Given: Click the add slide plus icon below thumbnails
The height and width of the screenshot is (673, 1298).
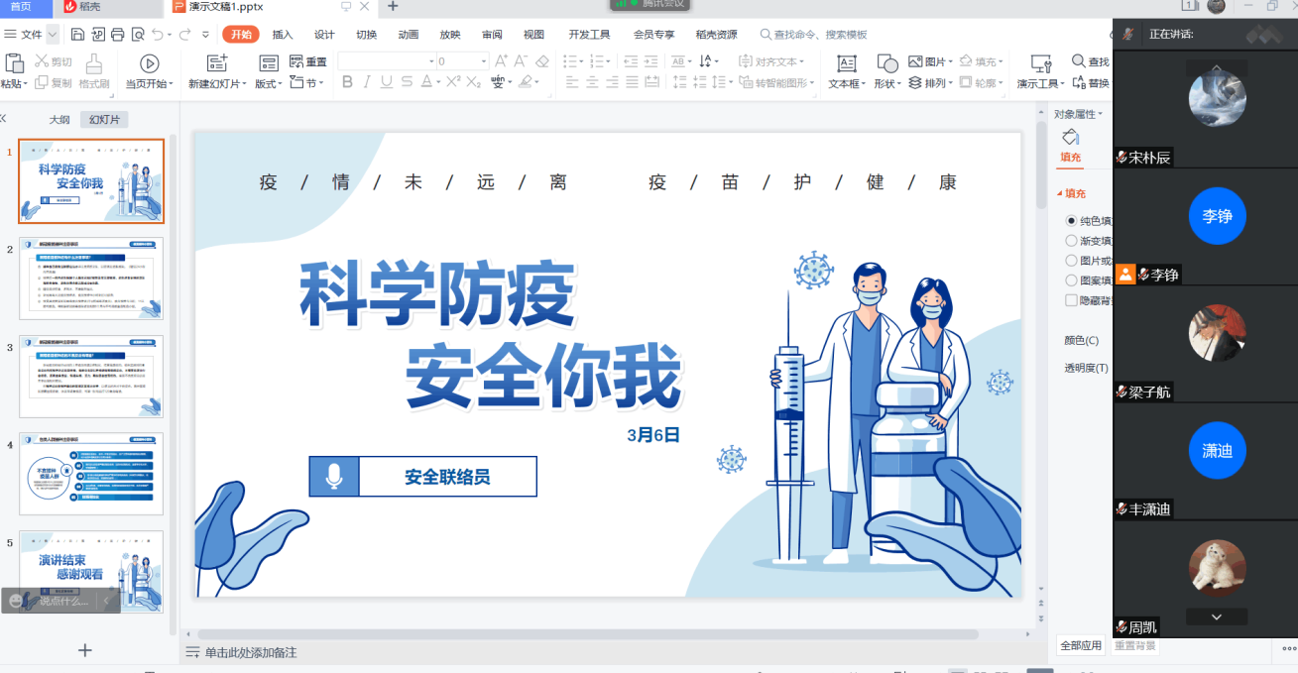Looking at the screenshot, I should tap(85, 650).
